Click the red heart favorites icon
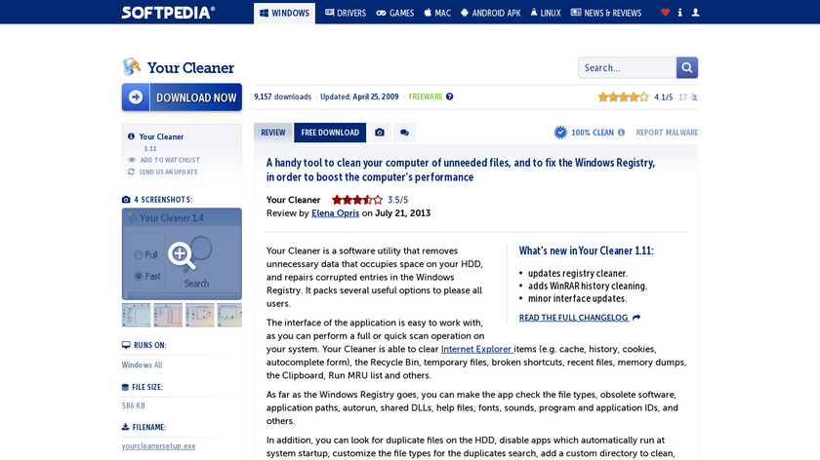This screenshot has height=460, width=820. pyautogui.click(x=665, y=13)
